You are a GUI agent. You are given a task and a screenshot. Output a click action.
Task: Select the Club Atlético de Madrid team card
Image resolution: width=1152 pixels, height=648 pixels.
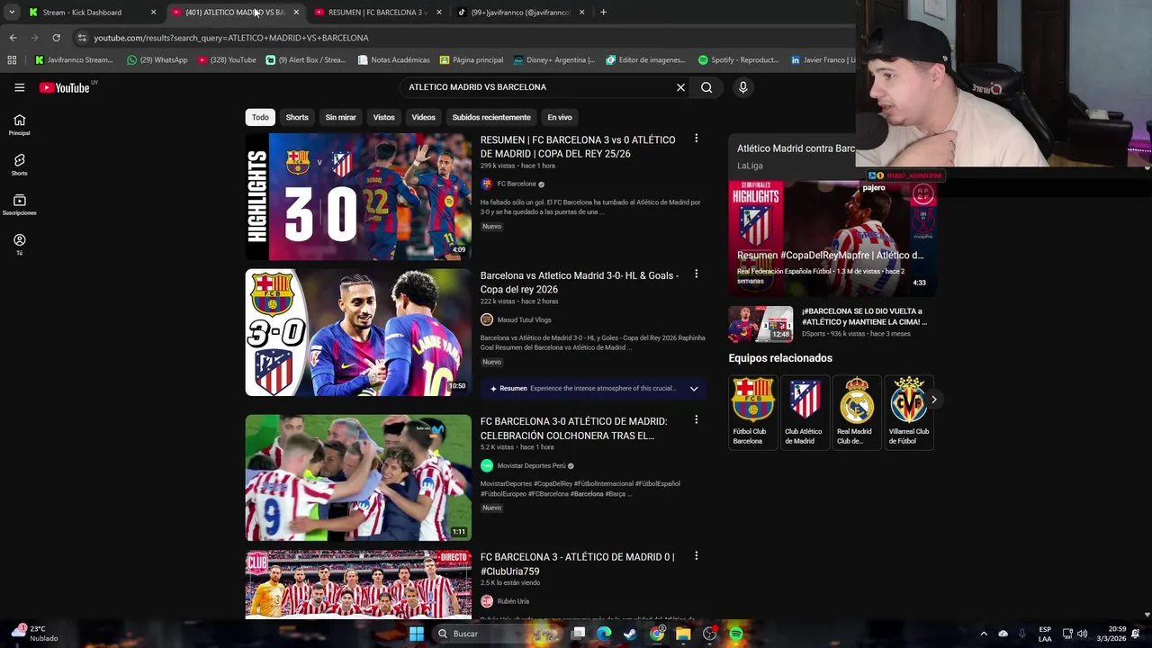[x=804, y=411]
